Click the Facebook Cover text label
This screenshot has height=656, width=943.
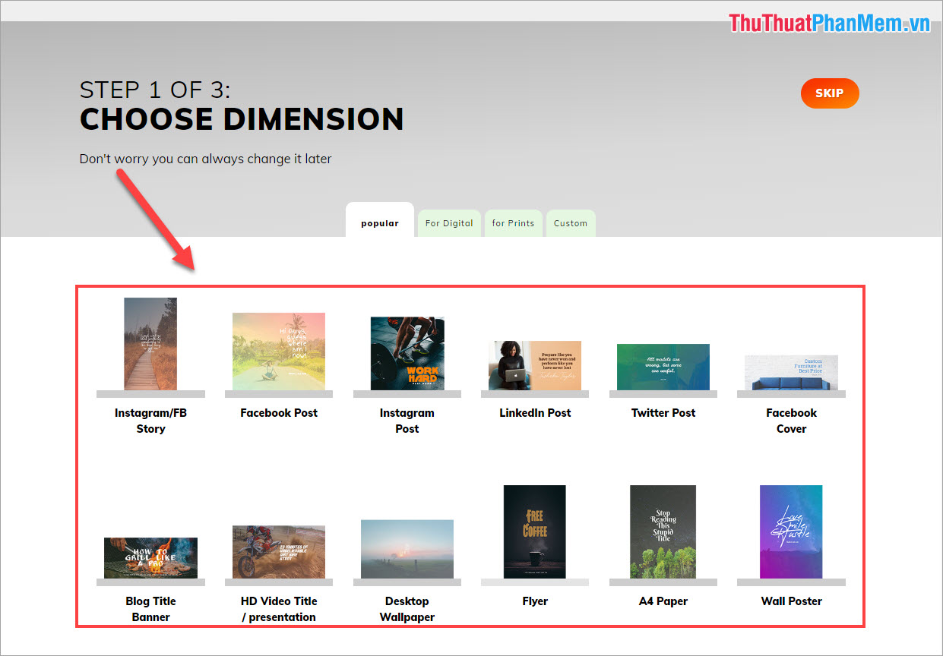pyautogui.click(x=791, y=421)
